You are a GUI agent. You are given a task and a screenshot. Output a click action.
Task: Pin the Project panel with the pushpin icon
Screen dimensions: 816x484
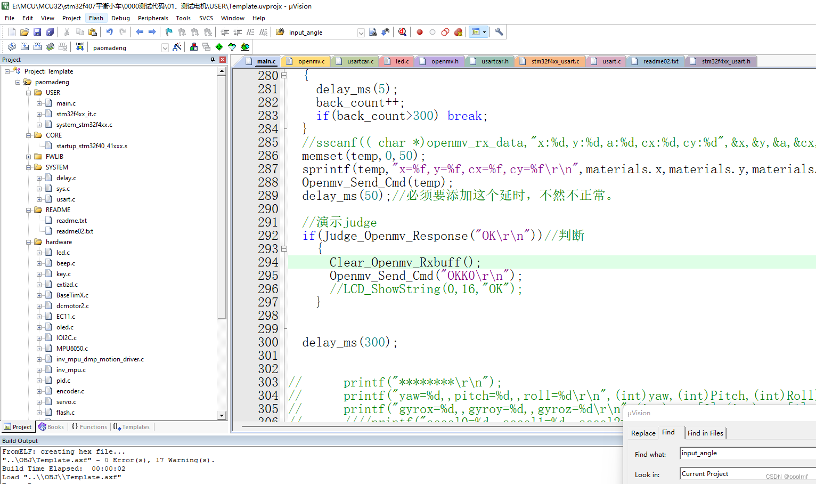click(x=213, y=60)
